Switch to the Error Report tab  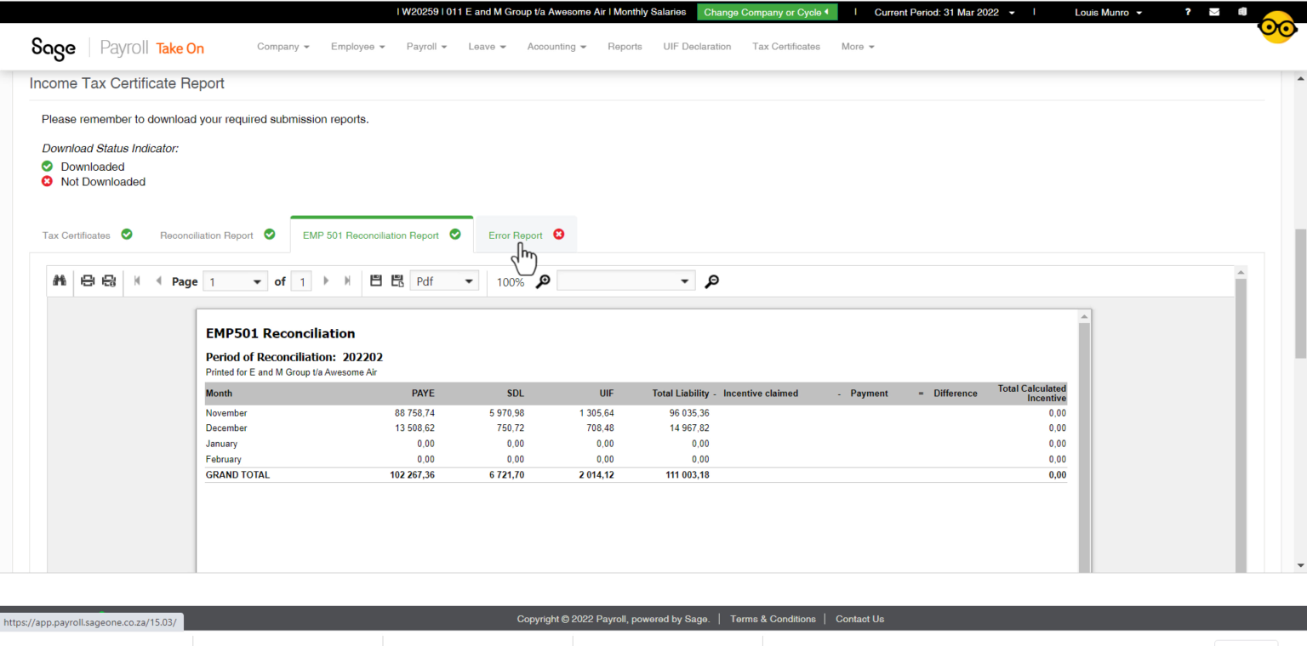(516, 235)
